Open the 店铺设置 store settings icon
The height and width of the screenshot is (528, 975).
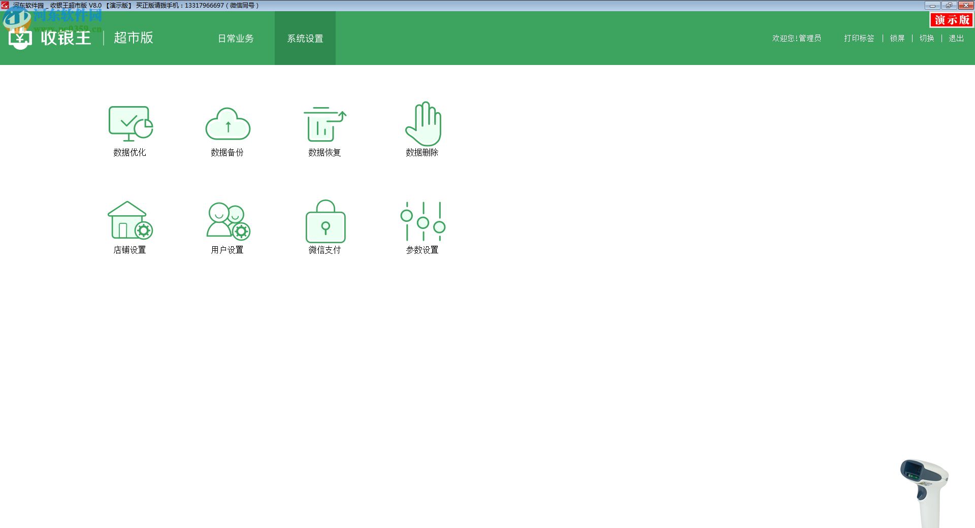coord(130,221)
